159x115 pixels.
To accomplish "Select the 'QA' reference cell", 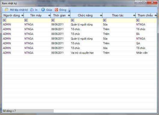I will point(146,43).
